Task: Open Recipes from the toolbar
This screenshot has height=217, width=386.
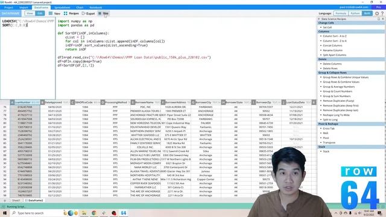Action: click(x=71, y=13)
